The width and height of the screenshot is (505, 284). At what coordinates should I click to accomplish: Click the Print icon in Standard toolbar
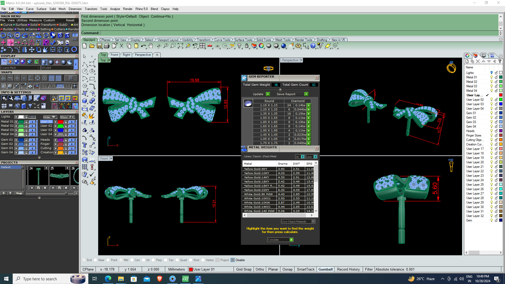(x=107, y=46)
